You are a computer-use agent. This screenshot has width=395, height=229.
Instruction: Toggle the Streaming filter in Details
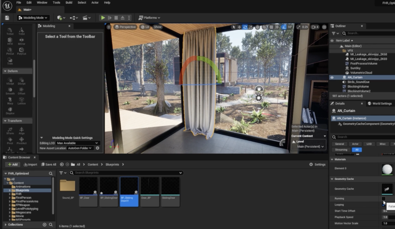click(341, 150)
